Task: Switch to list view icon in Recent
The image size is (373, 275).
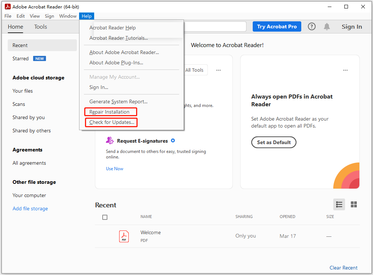Action: point(339,204)
